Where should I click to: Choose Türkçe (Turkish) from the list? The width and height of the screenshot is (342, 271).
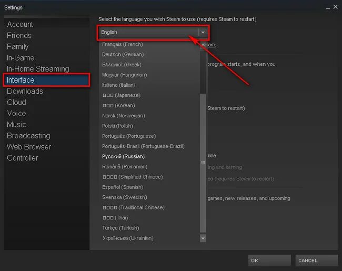[149, 228]
